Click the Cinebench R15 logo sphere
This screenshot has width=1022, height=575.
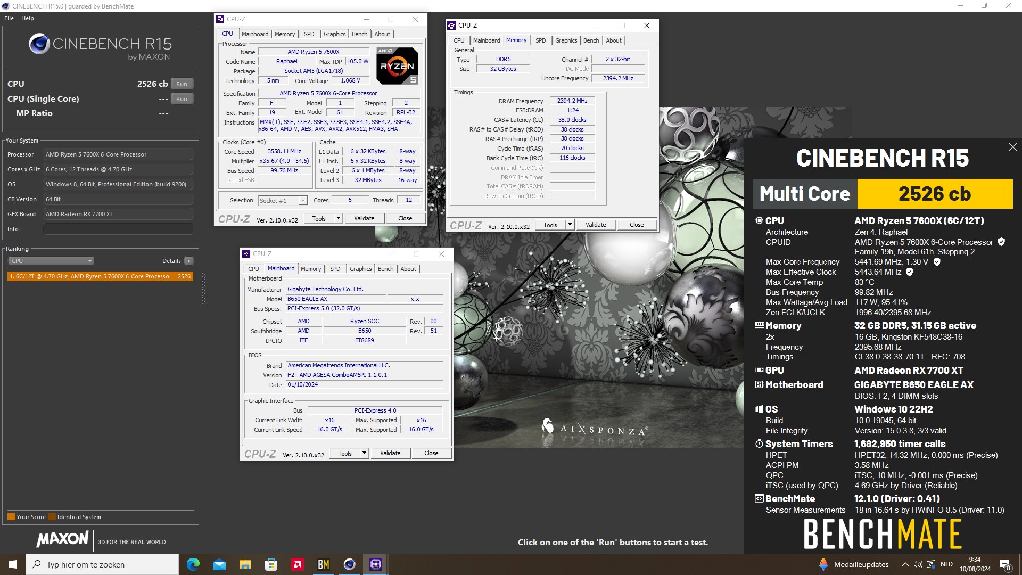pos(39,44)
